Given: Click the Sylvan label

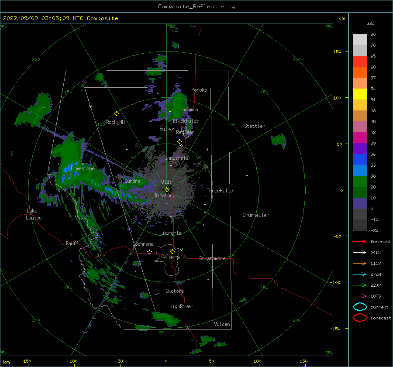Looking at the screenshot, I should (167, 129).
